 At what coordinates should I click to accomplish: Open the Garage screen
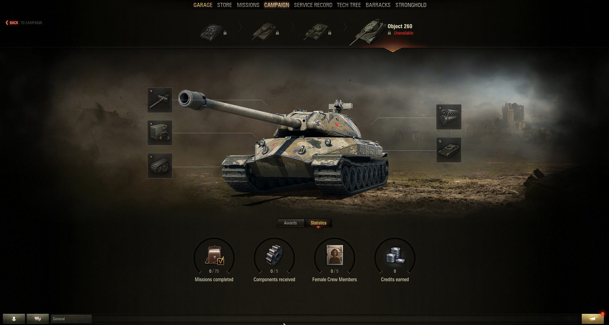click(x=203, y=5)
